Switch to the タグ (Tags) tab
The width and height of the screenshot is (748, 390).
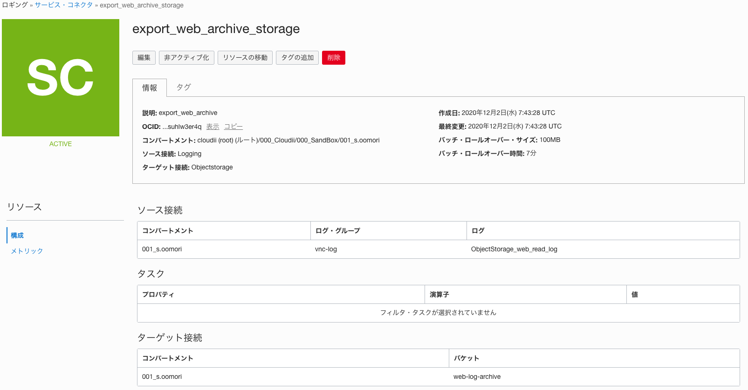(x=184, y=87)
